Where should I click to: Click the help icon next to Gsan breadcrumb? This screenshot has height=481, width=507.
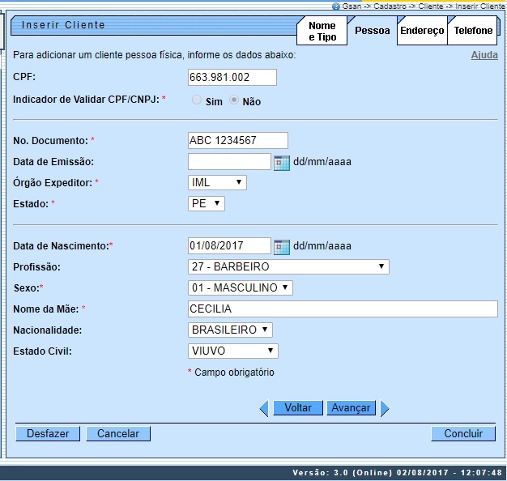(336, 6)
